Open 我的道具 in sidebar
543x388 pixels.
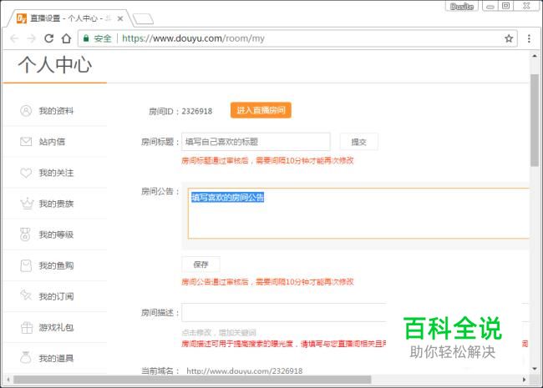coord(56,358)
